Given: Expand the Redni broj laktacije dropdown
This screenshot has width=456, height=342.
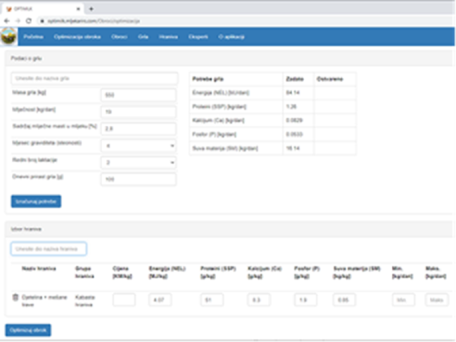Looking at the screenshot, I should (x=139, y=163).
